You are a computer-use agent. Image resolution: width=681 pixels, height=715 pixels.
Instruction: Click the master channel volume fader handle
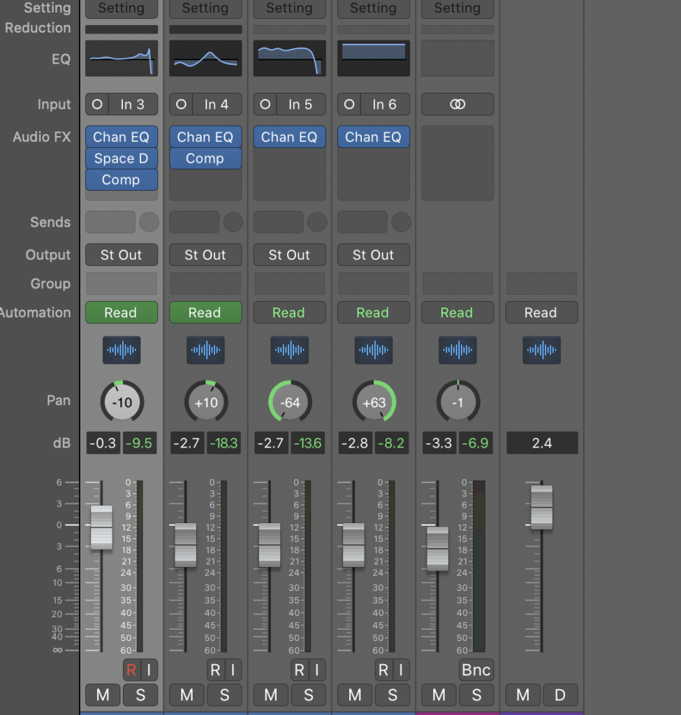pos(541,507)
